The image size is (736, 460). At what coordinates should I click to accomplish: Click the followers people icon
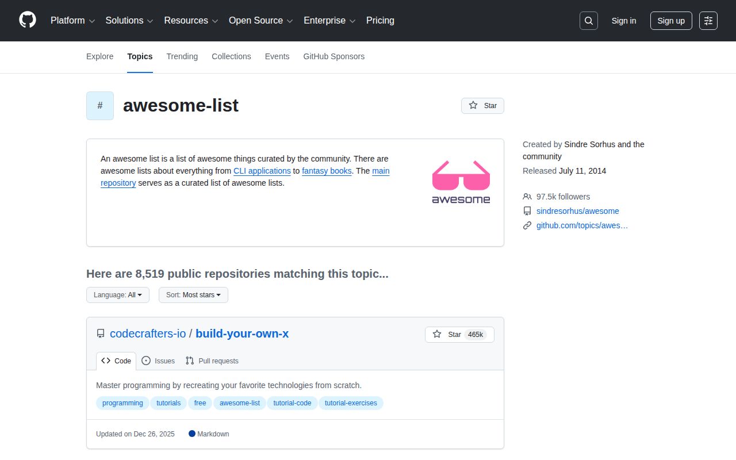click(x=527, y=197)
